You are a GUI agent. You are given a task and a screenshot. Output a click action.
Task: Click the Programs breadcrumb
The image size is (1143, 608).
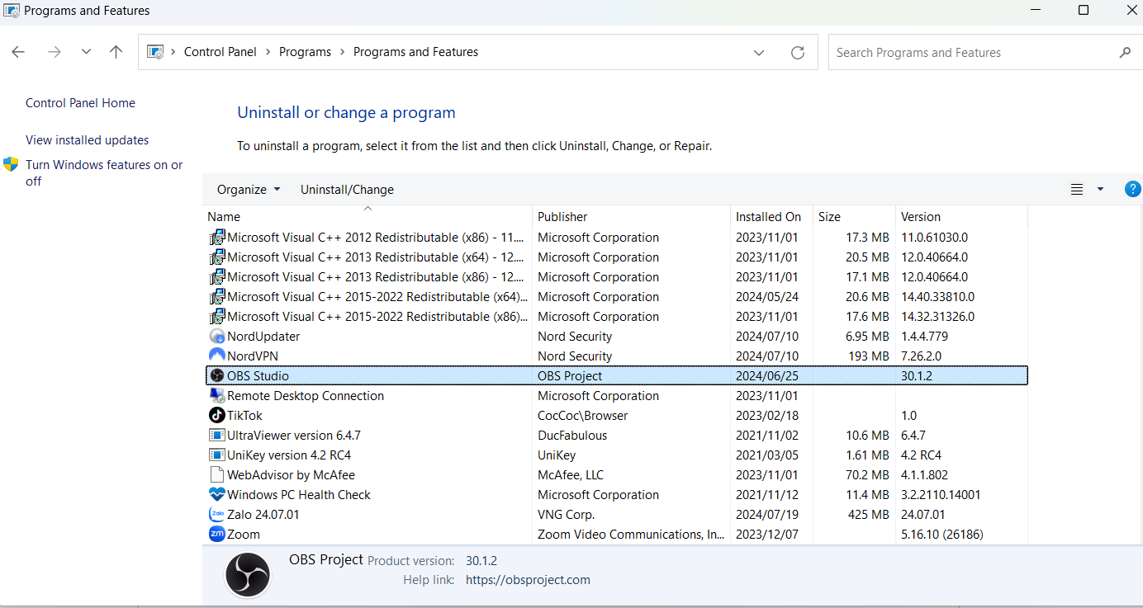pos(305,52)
